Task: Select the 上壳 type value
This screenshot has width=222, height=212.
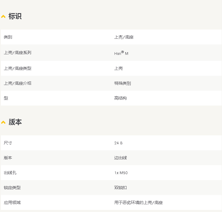Action: click(118, 68)
